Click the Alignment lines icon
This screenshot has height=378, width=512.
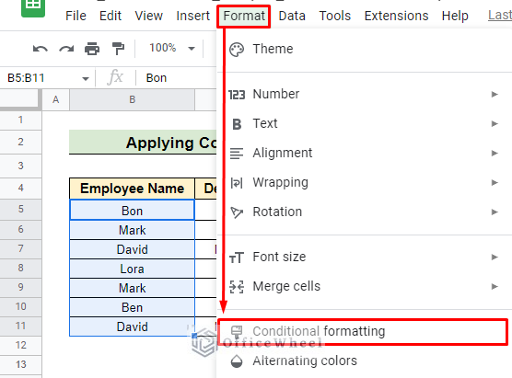(237, 154)
